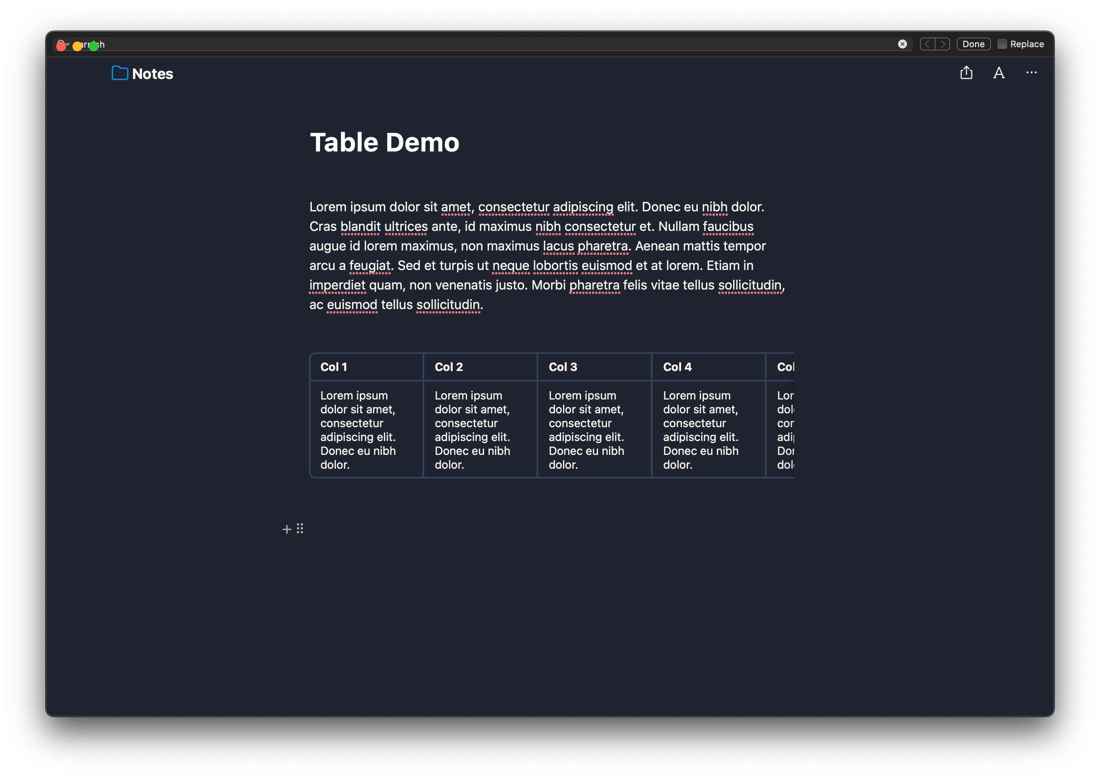Image resolution: width=1100 pixels, height=777 pixels.
Task: Click the Notes folder icon
Action: tap(119, 73)
